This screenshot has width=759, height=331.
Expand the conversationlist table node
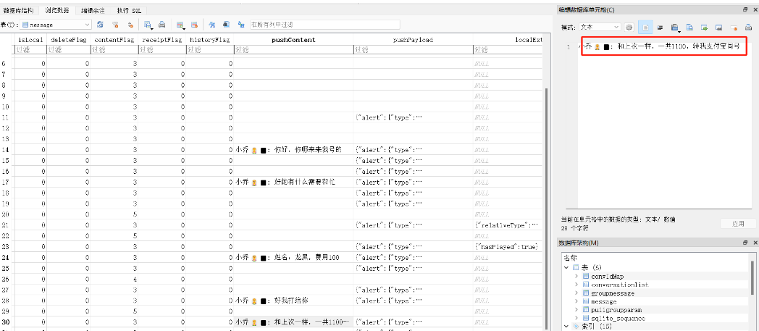pos(576,285)
